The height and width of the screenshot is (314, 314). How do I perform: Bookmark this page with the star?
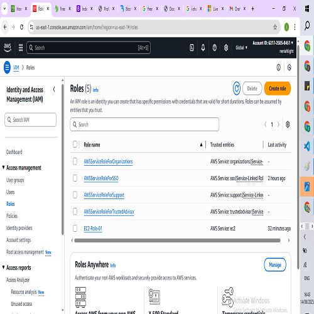(275, 27)
